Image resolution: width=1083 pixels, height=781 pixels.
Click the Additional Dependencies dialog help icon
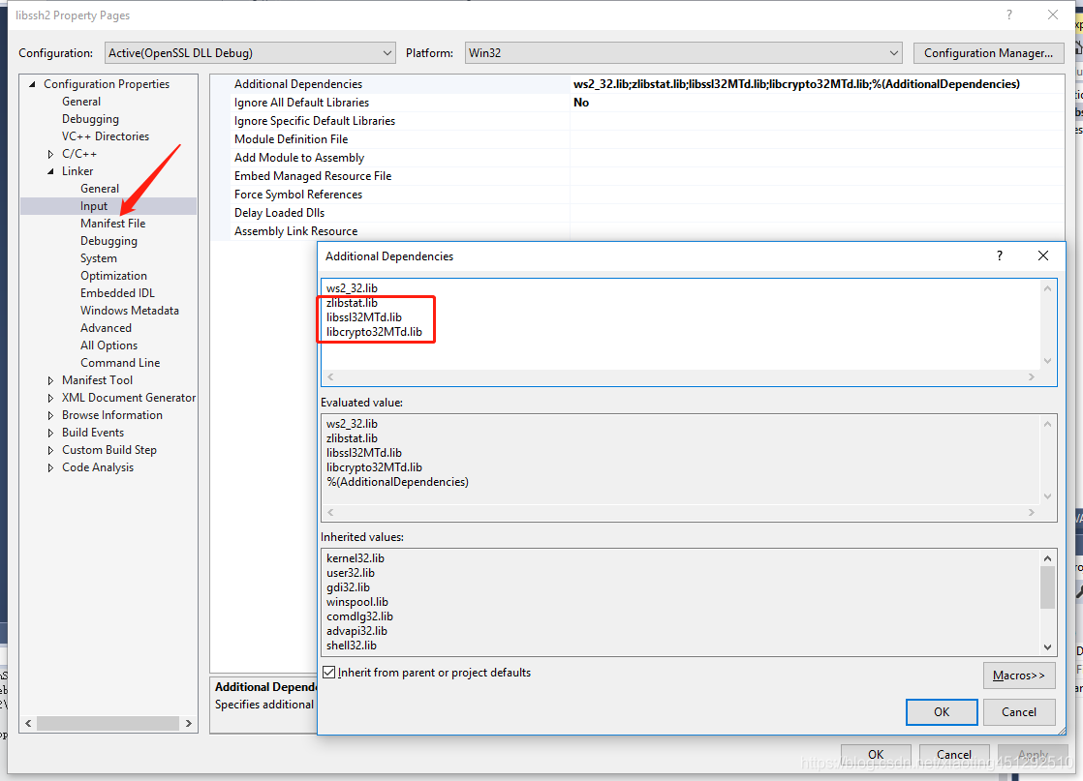click(999, 255)
